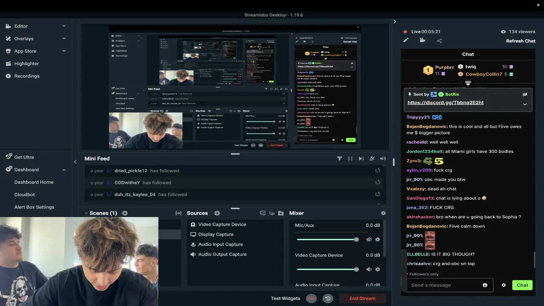This screenshot has width=544, height=306.
Task: Collapse the left sidebar arrow beside Mini Feed
Action: coord(75,161)
